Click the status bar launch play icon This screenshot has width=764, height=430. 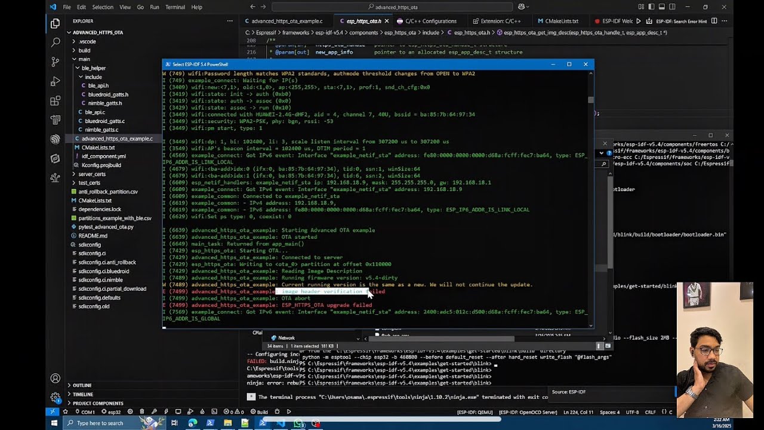(289, 412)
